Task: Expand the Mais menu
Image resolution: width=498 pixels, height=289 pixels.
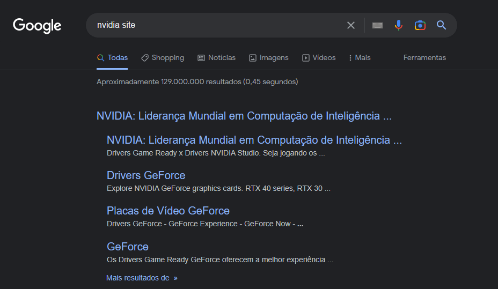Action: pyautogui.click(x=360, y=58)
